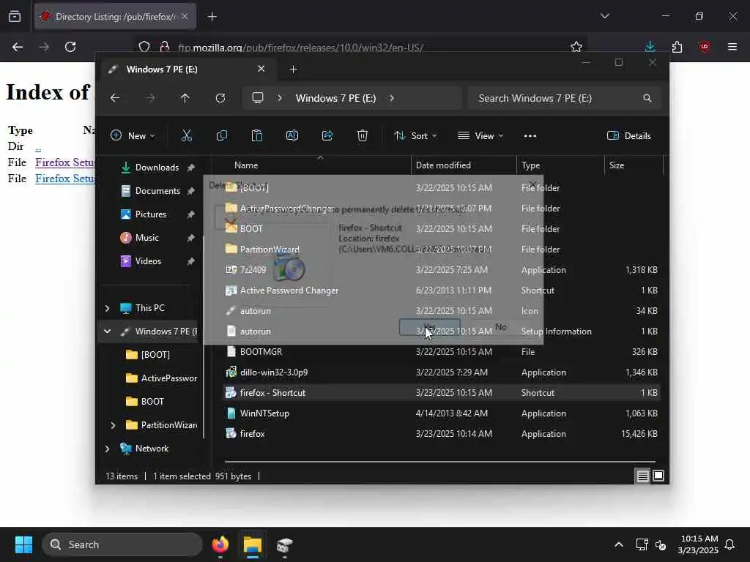Sort by the Size column header

(x=634, y=165)
